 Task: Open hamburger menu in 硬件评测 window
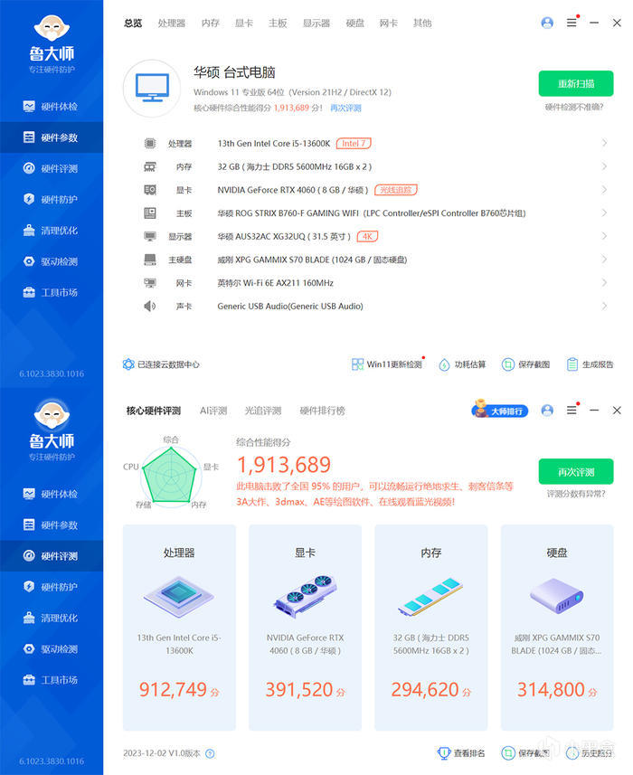(572, 411)
